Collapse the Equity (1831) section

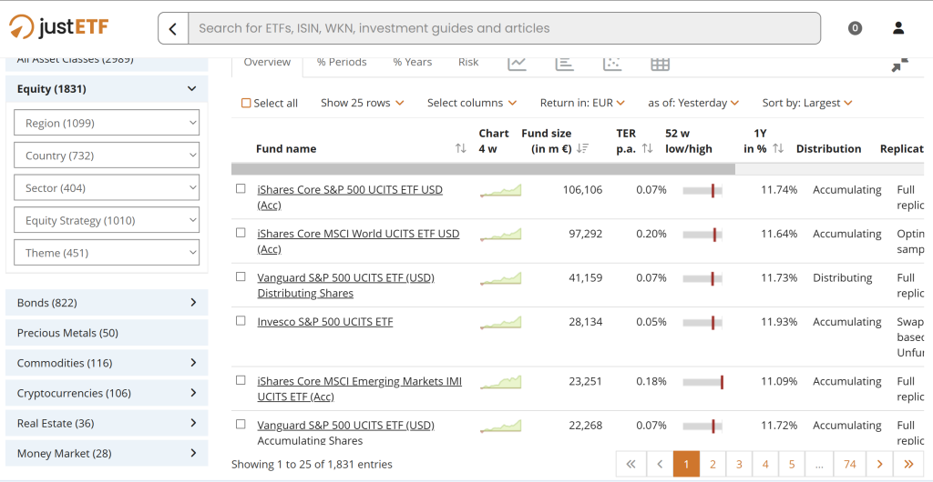[108, 89]
